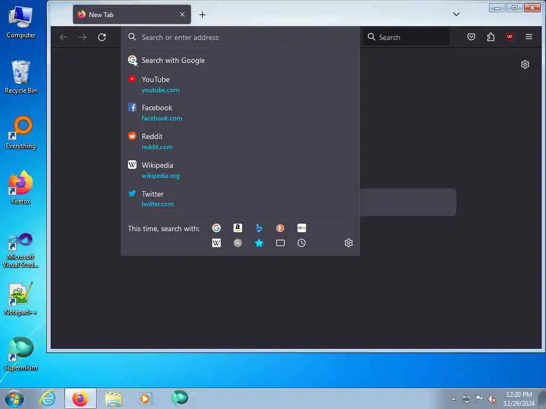This screenshot has width=546, height=409.
Task: Open the Extensions puzzle icon
Action: (491, 37)
